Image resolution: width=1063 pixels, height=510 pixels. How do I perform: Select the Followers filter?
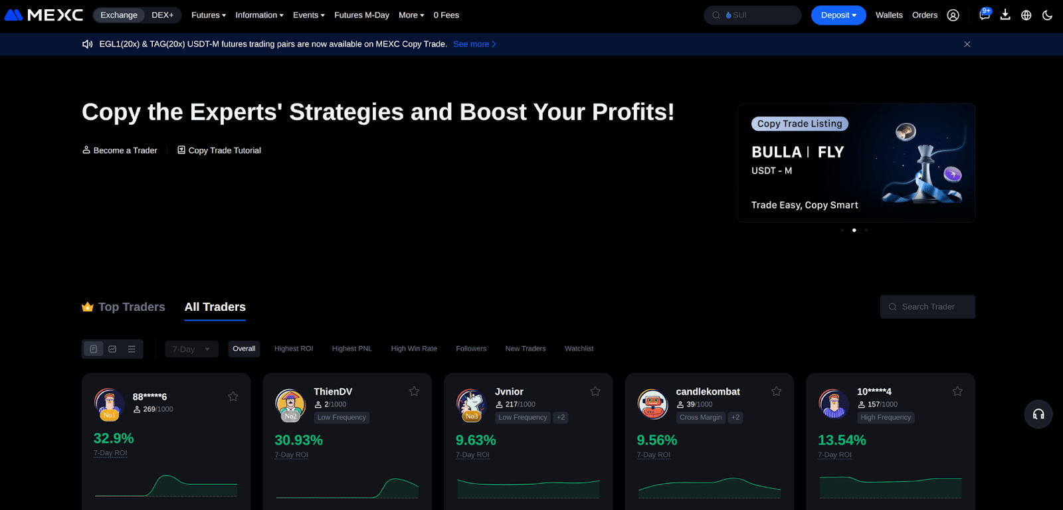click(x=471, y=349)
